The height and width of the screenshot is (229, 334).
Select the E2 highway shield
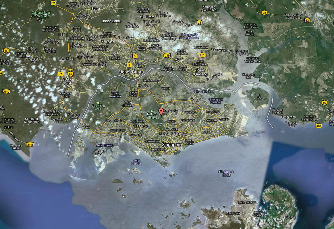(x=53, y=3)
